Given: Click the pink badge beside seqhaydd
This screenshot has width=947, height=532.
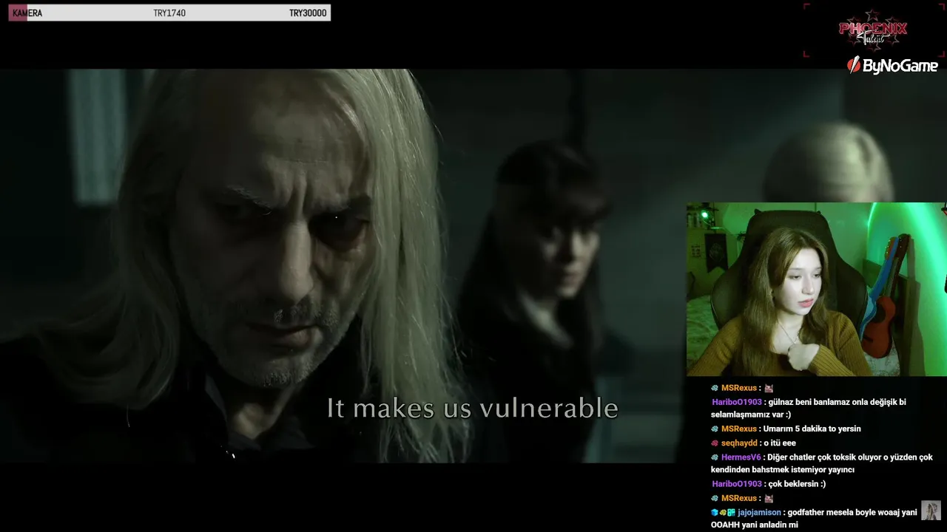Looking at the screenshot, I should [715, 443].
